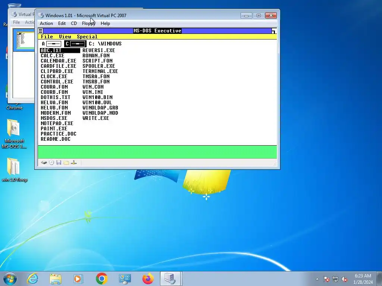Select CALC.EXE in file list
The height and width of the screenshot is (286, 382).
tap(52, 56)
